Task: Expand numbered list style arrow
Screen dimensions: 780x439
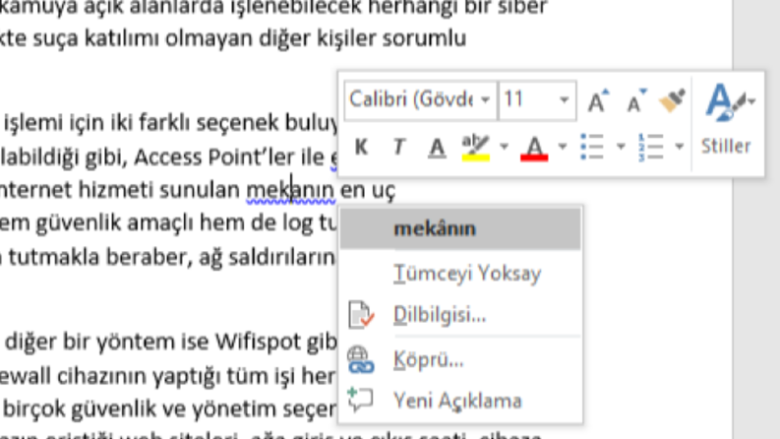Action: (679, 147)
